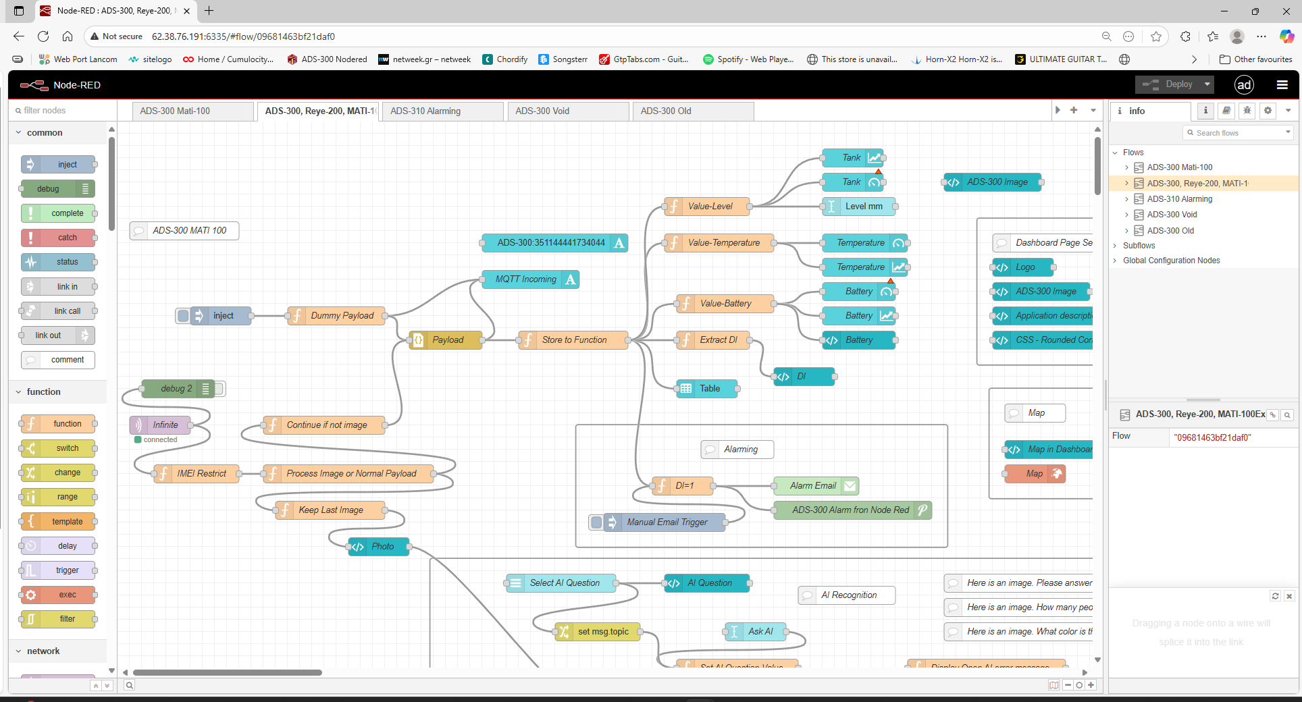Click the user avatar icon in header
1302x702 pixels.
click(1244, 84)
